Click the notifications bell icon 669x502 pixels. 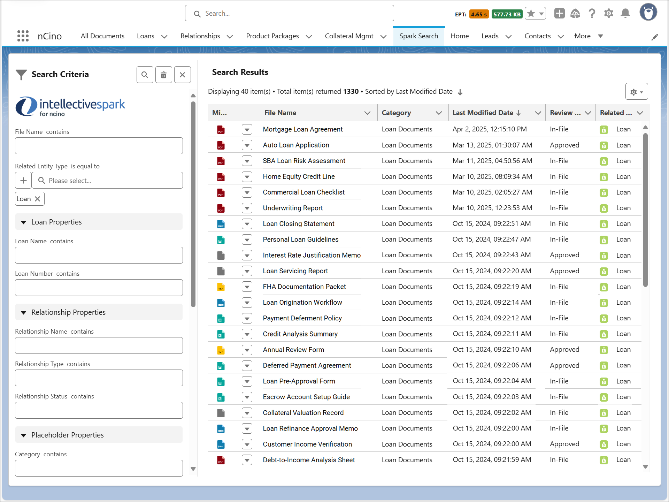625,14
